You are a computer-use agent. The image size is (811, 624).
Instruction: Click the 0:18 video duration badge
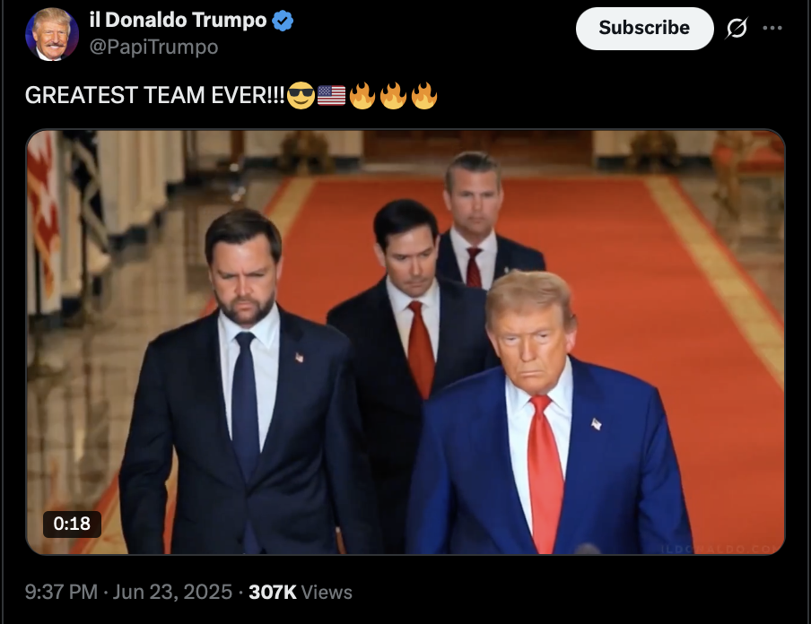[72, 524]
